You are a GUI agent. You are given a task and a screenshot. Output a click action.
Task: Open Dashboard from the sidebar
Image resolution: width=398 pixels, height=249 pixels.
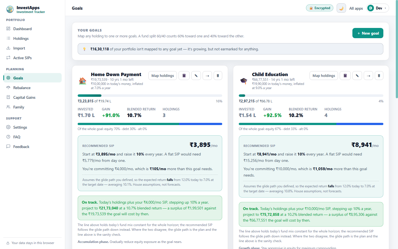(32, 29)
